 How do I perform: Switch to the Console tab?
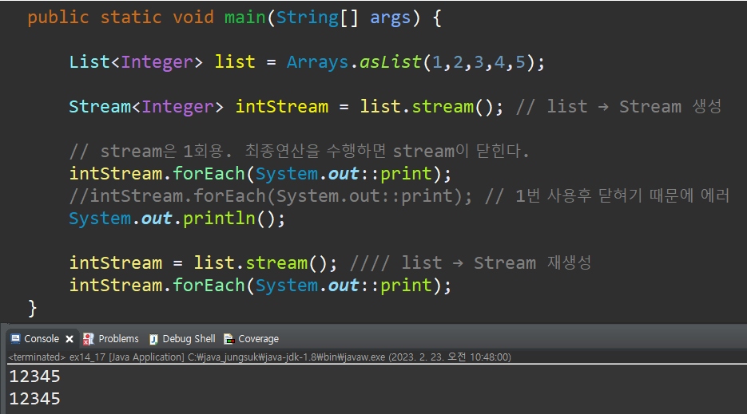42,339
